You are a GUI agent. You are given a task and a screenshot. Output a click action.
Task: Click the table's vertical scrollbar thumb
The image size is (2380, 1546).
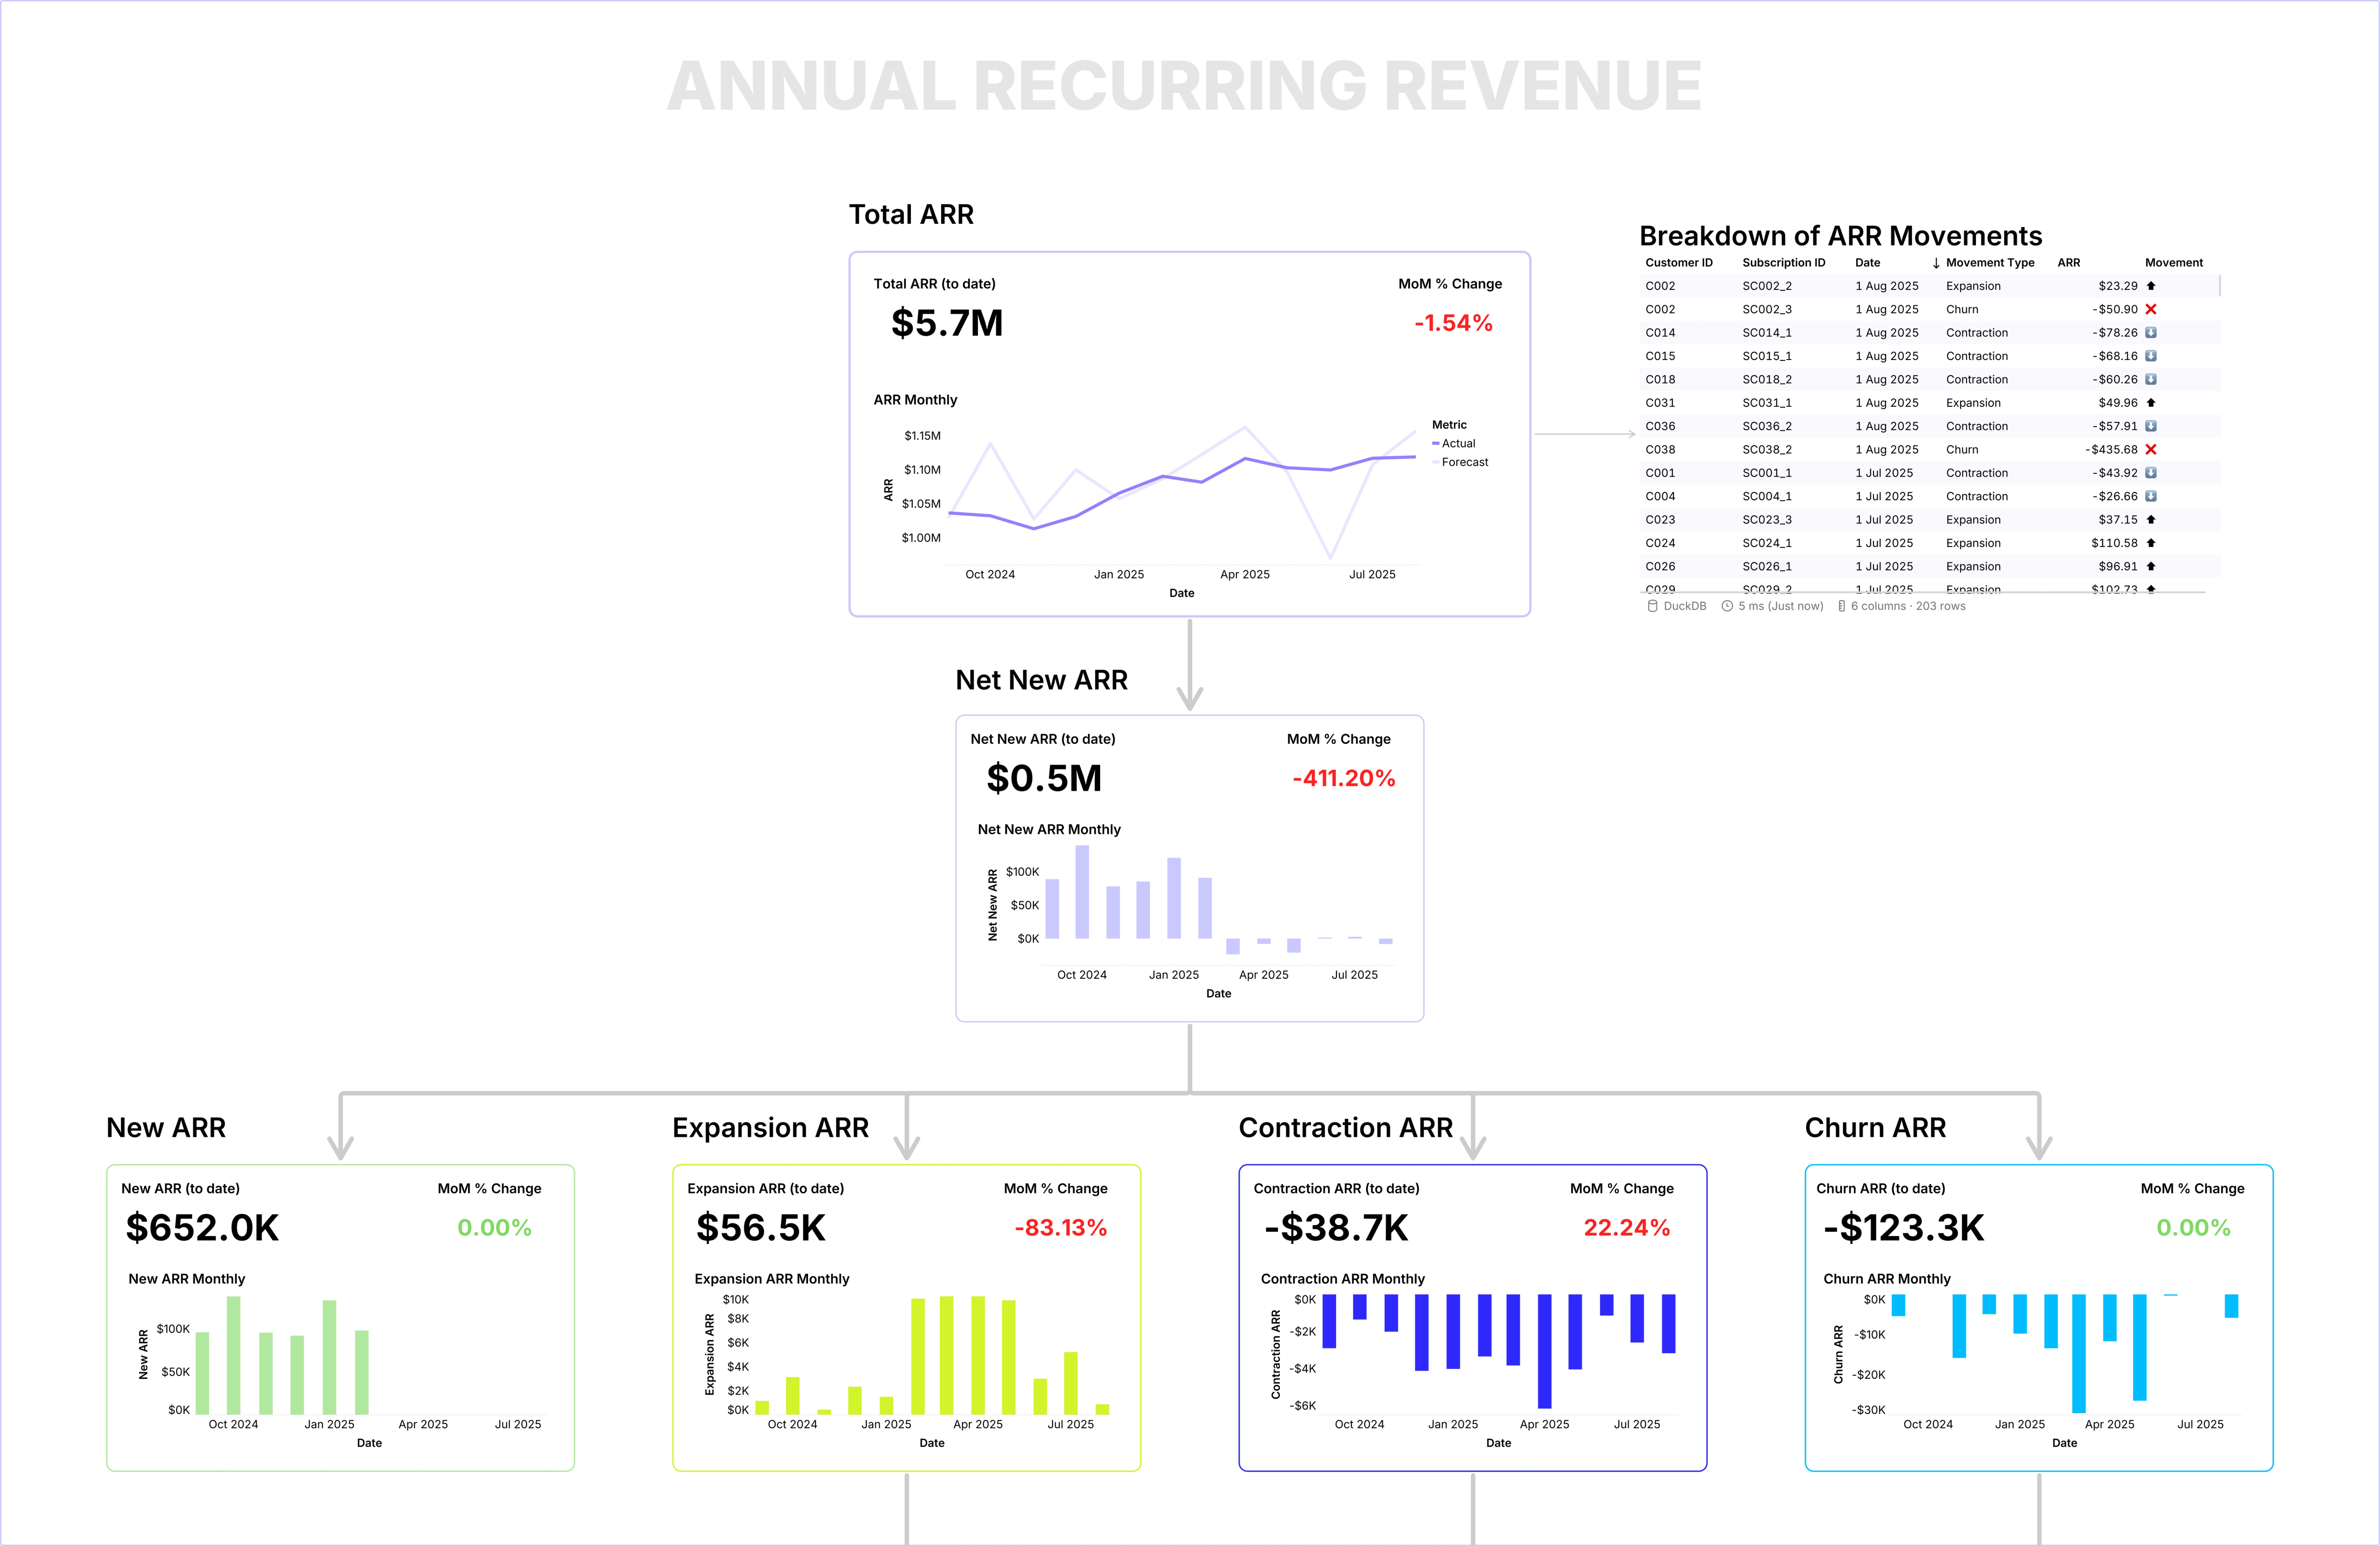pyautogui.click(x=2219, y=286)
